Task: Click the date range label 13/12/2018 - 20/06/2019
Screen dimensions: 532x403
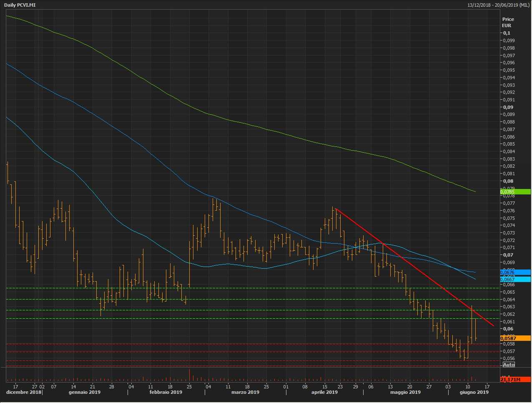Action: (498, 5)
